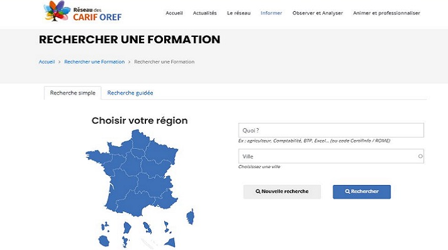Click the magnifier icon on Nouvelle recherche
This screenshot has height=250, width=448.
(258, 191)
